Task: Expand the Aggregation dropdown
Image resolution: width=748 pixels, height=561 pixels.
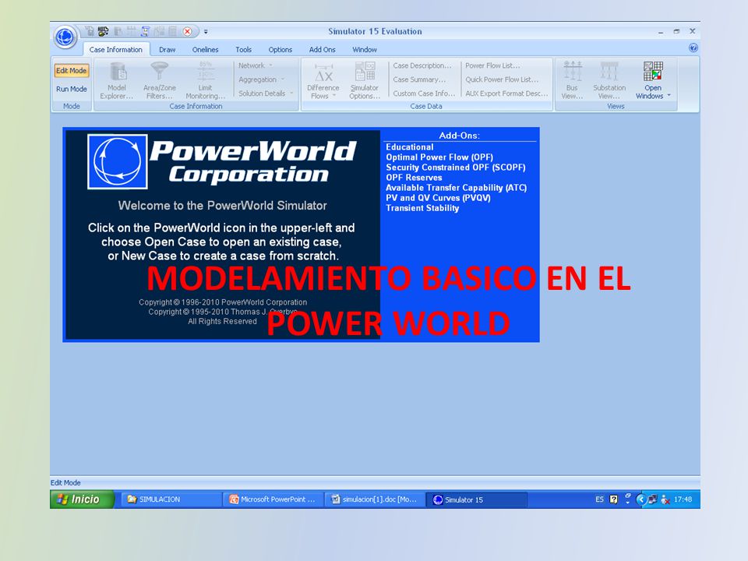Action: [x=261, y=79]
